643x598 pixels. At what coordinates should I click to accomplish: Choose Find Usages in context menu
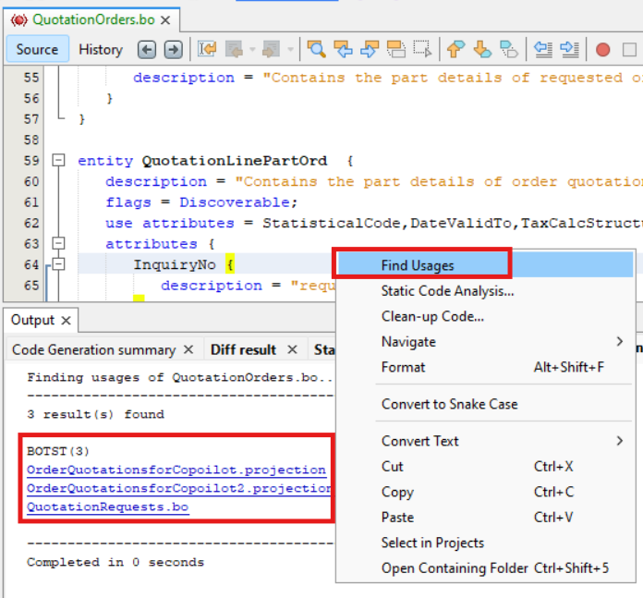tap(485, 265)
